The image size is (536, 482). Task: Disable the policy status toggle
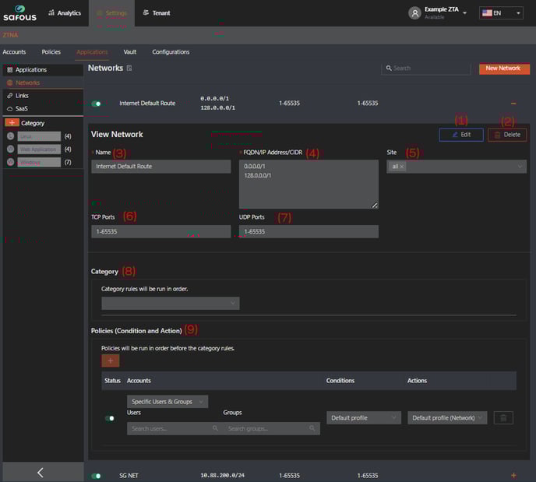[110, 418]
